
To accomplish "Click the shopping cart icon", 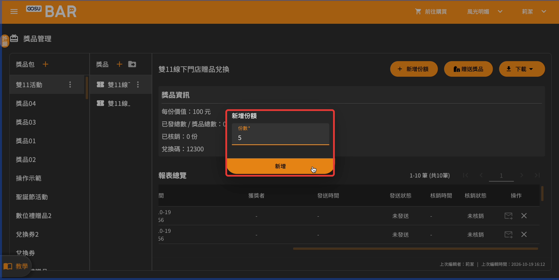I will [x=418, y=12].
